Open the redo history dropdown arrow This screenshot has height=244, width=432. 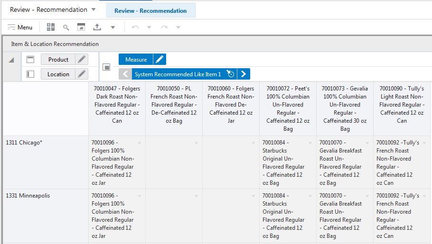[x=178, y=27]
